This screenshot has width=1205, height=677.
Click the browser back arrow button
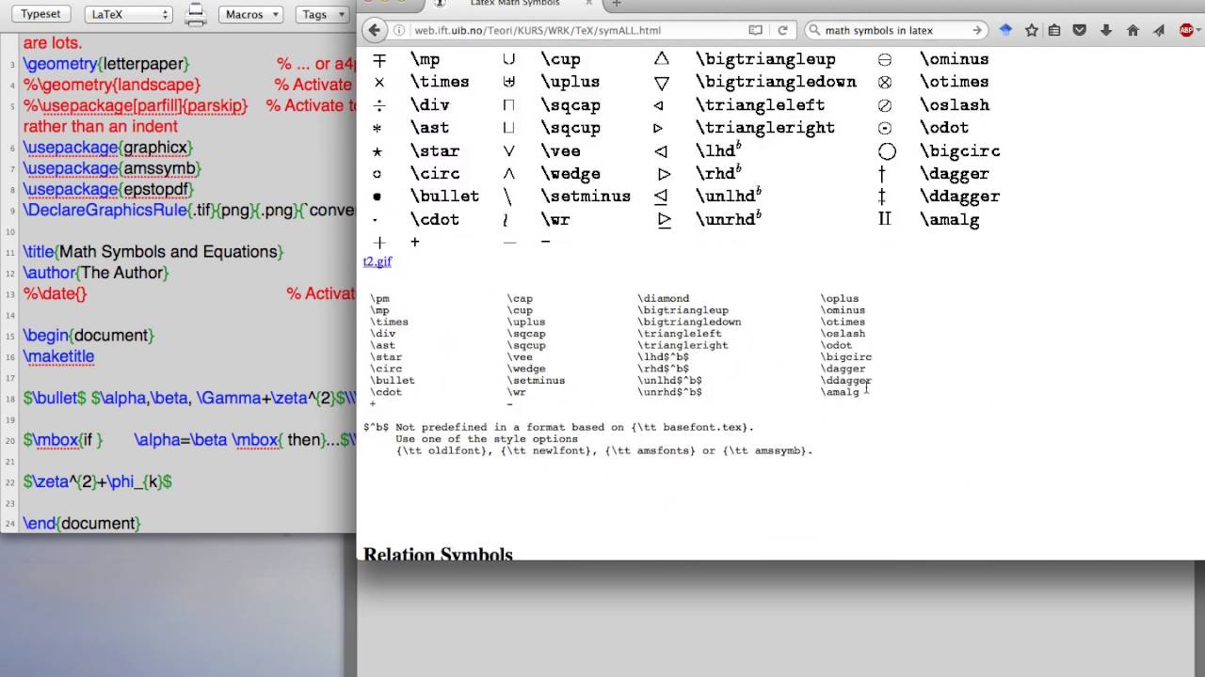(x=375, y=30)
